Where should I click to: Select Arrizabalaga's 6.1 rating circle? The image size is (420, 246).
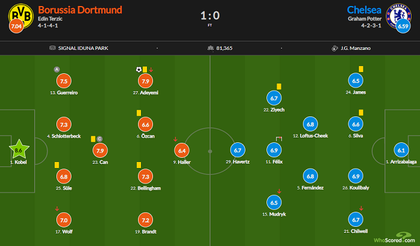401,151
